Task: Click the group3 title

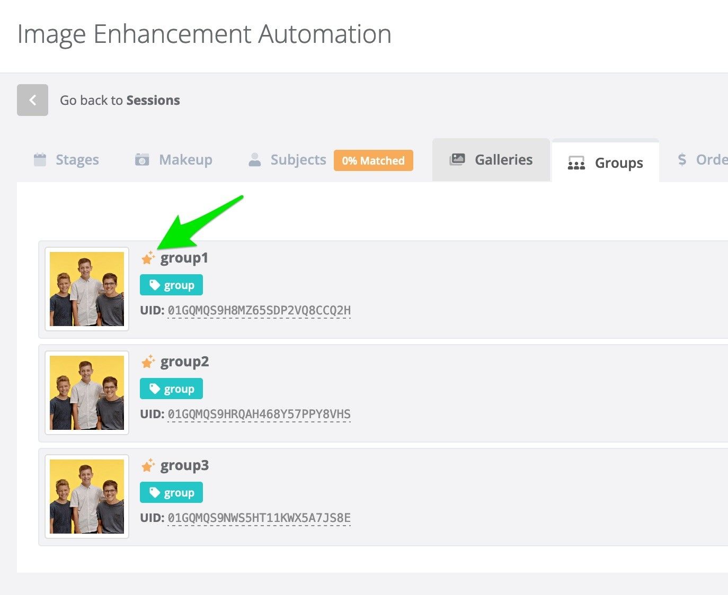Action: [184, 466]
